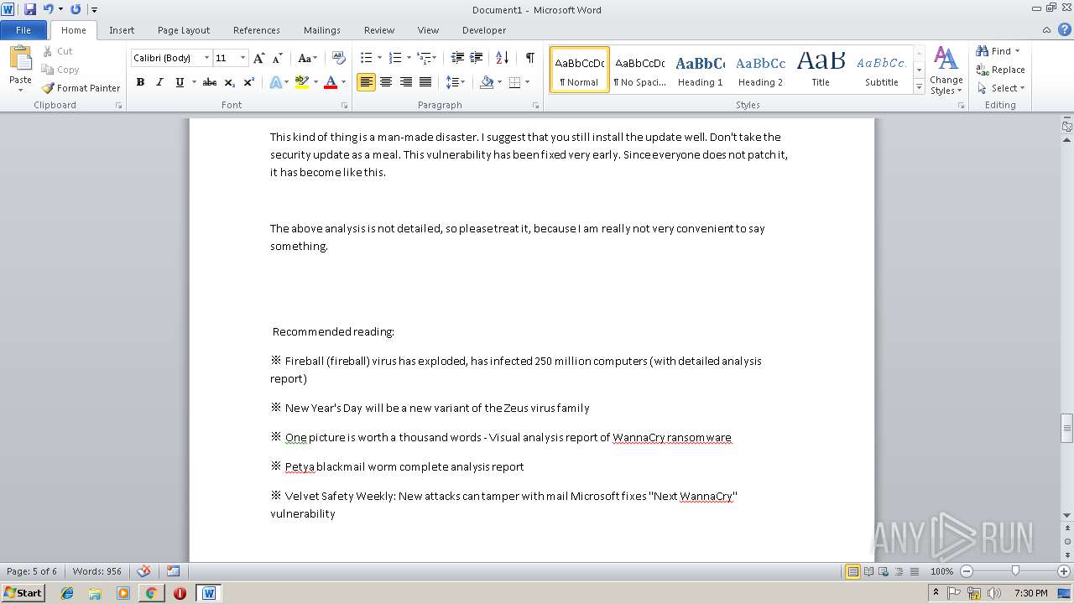
Task: Switch to Print Layout view
Action: point(852,571)
